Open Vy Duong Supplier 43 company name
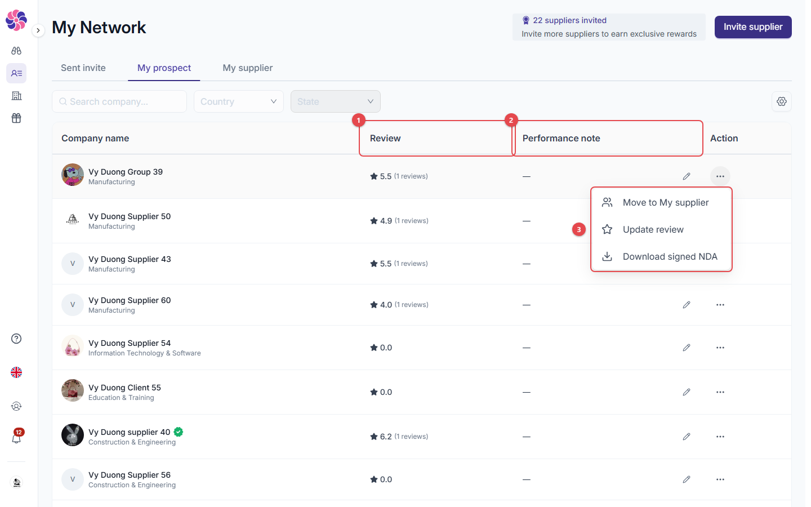This screenshot has height=507, width=811. coord(130,259)
